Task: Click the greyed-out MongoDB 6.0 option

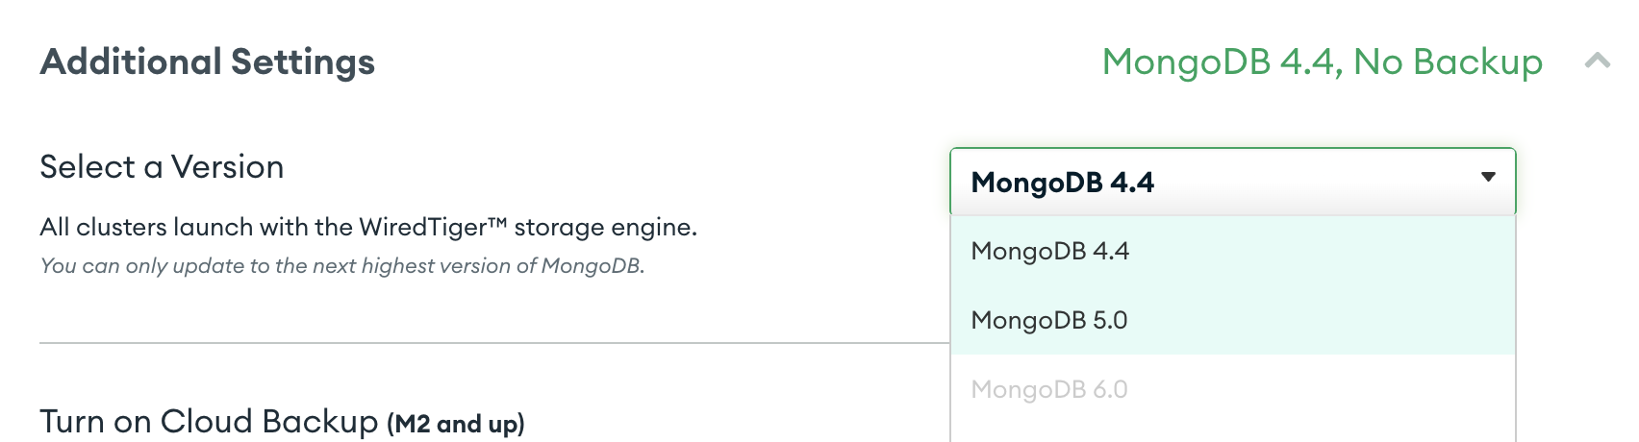Action: click(1232, 389)
